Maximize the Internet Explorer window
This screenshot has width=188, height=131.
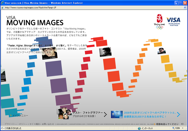point(181,3)
